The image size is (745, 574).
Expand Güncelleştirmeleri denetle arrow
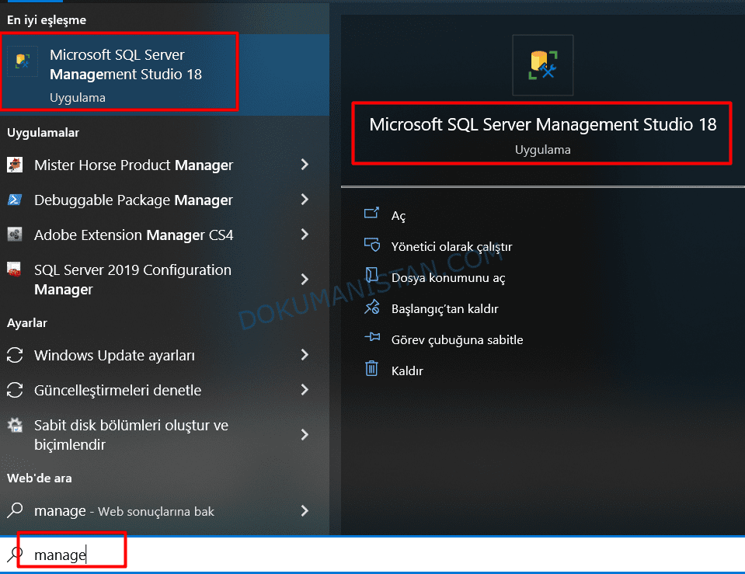pyautogui.click(x=305, y=390)
